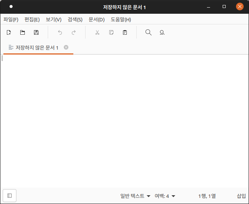
Task: Select the 저장하지 않은 문서 1 tab
Action: pos(37,48)
